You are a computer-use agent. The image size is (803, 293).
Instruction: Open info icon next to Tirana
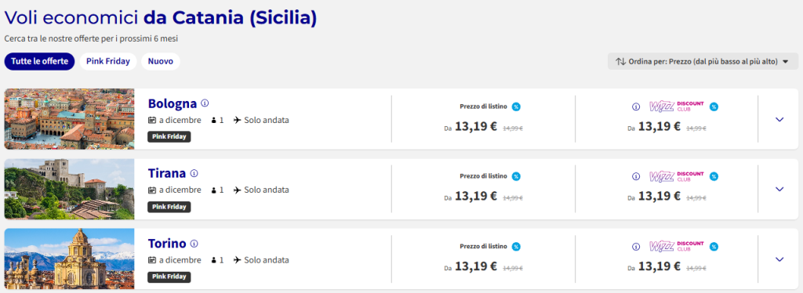point(194,173)
